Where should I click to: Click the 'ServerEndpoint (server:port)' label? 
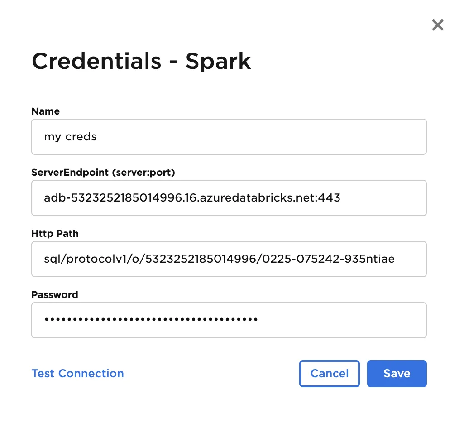tap(103, 173)
